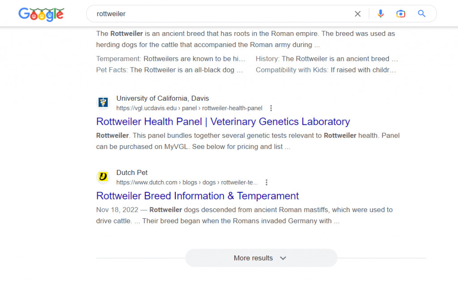The height and width of the screenshot is (288, 458).
Task: Click the Pet Facts snippet line
Action: click(x=170, y=70)
